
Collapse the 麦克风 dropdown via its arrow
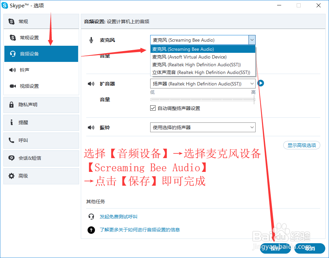click(x=252, y=40)
